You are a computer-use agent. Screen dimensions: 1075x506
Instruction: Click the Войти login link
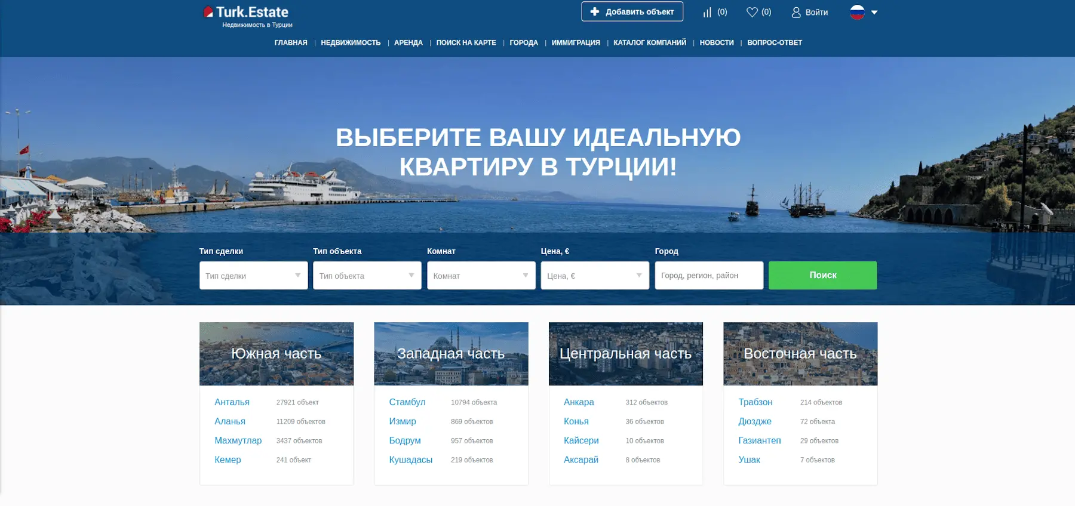[816, 12]
